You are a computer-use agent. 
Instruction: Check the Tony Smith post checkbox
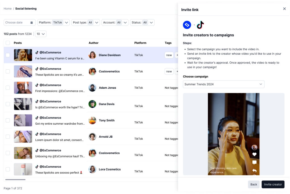pyautogui.click(x=8, y=120)
